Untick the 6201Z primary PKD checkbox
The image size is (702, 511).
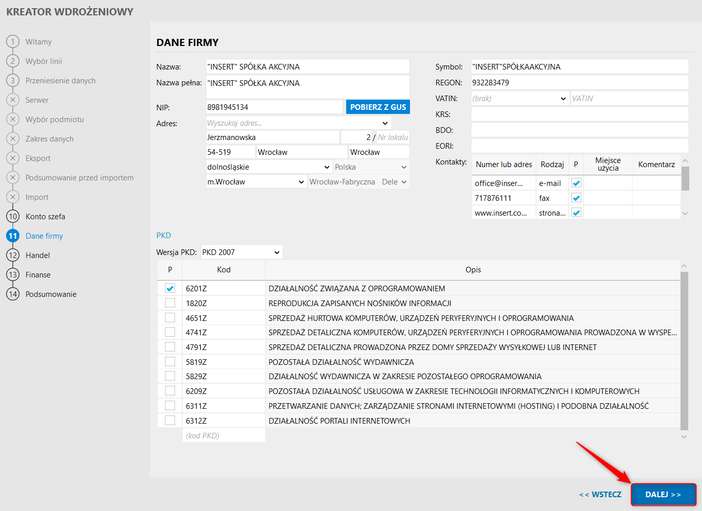(170, 288)
